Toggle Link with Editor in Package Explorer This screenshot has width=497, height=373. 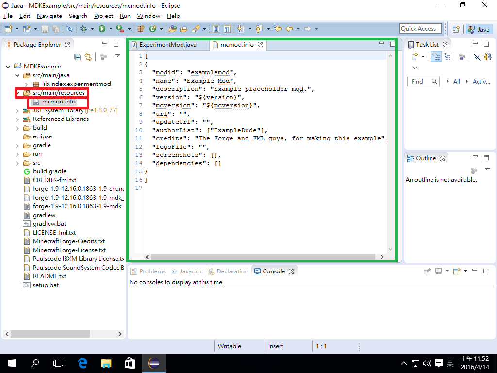click(88, 57)
